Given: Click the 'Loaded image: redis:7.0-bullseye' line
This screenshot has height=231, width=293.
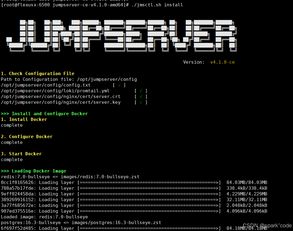Looking at the screenshot, I should [x=44, y=217].
